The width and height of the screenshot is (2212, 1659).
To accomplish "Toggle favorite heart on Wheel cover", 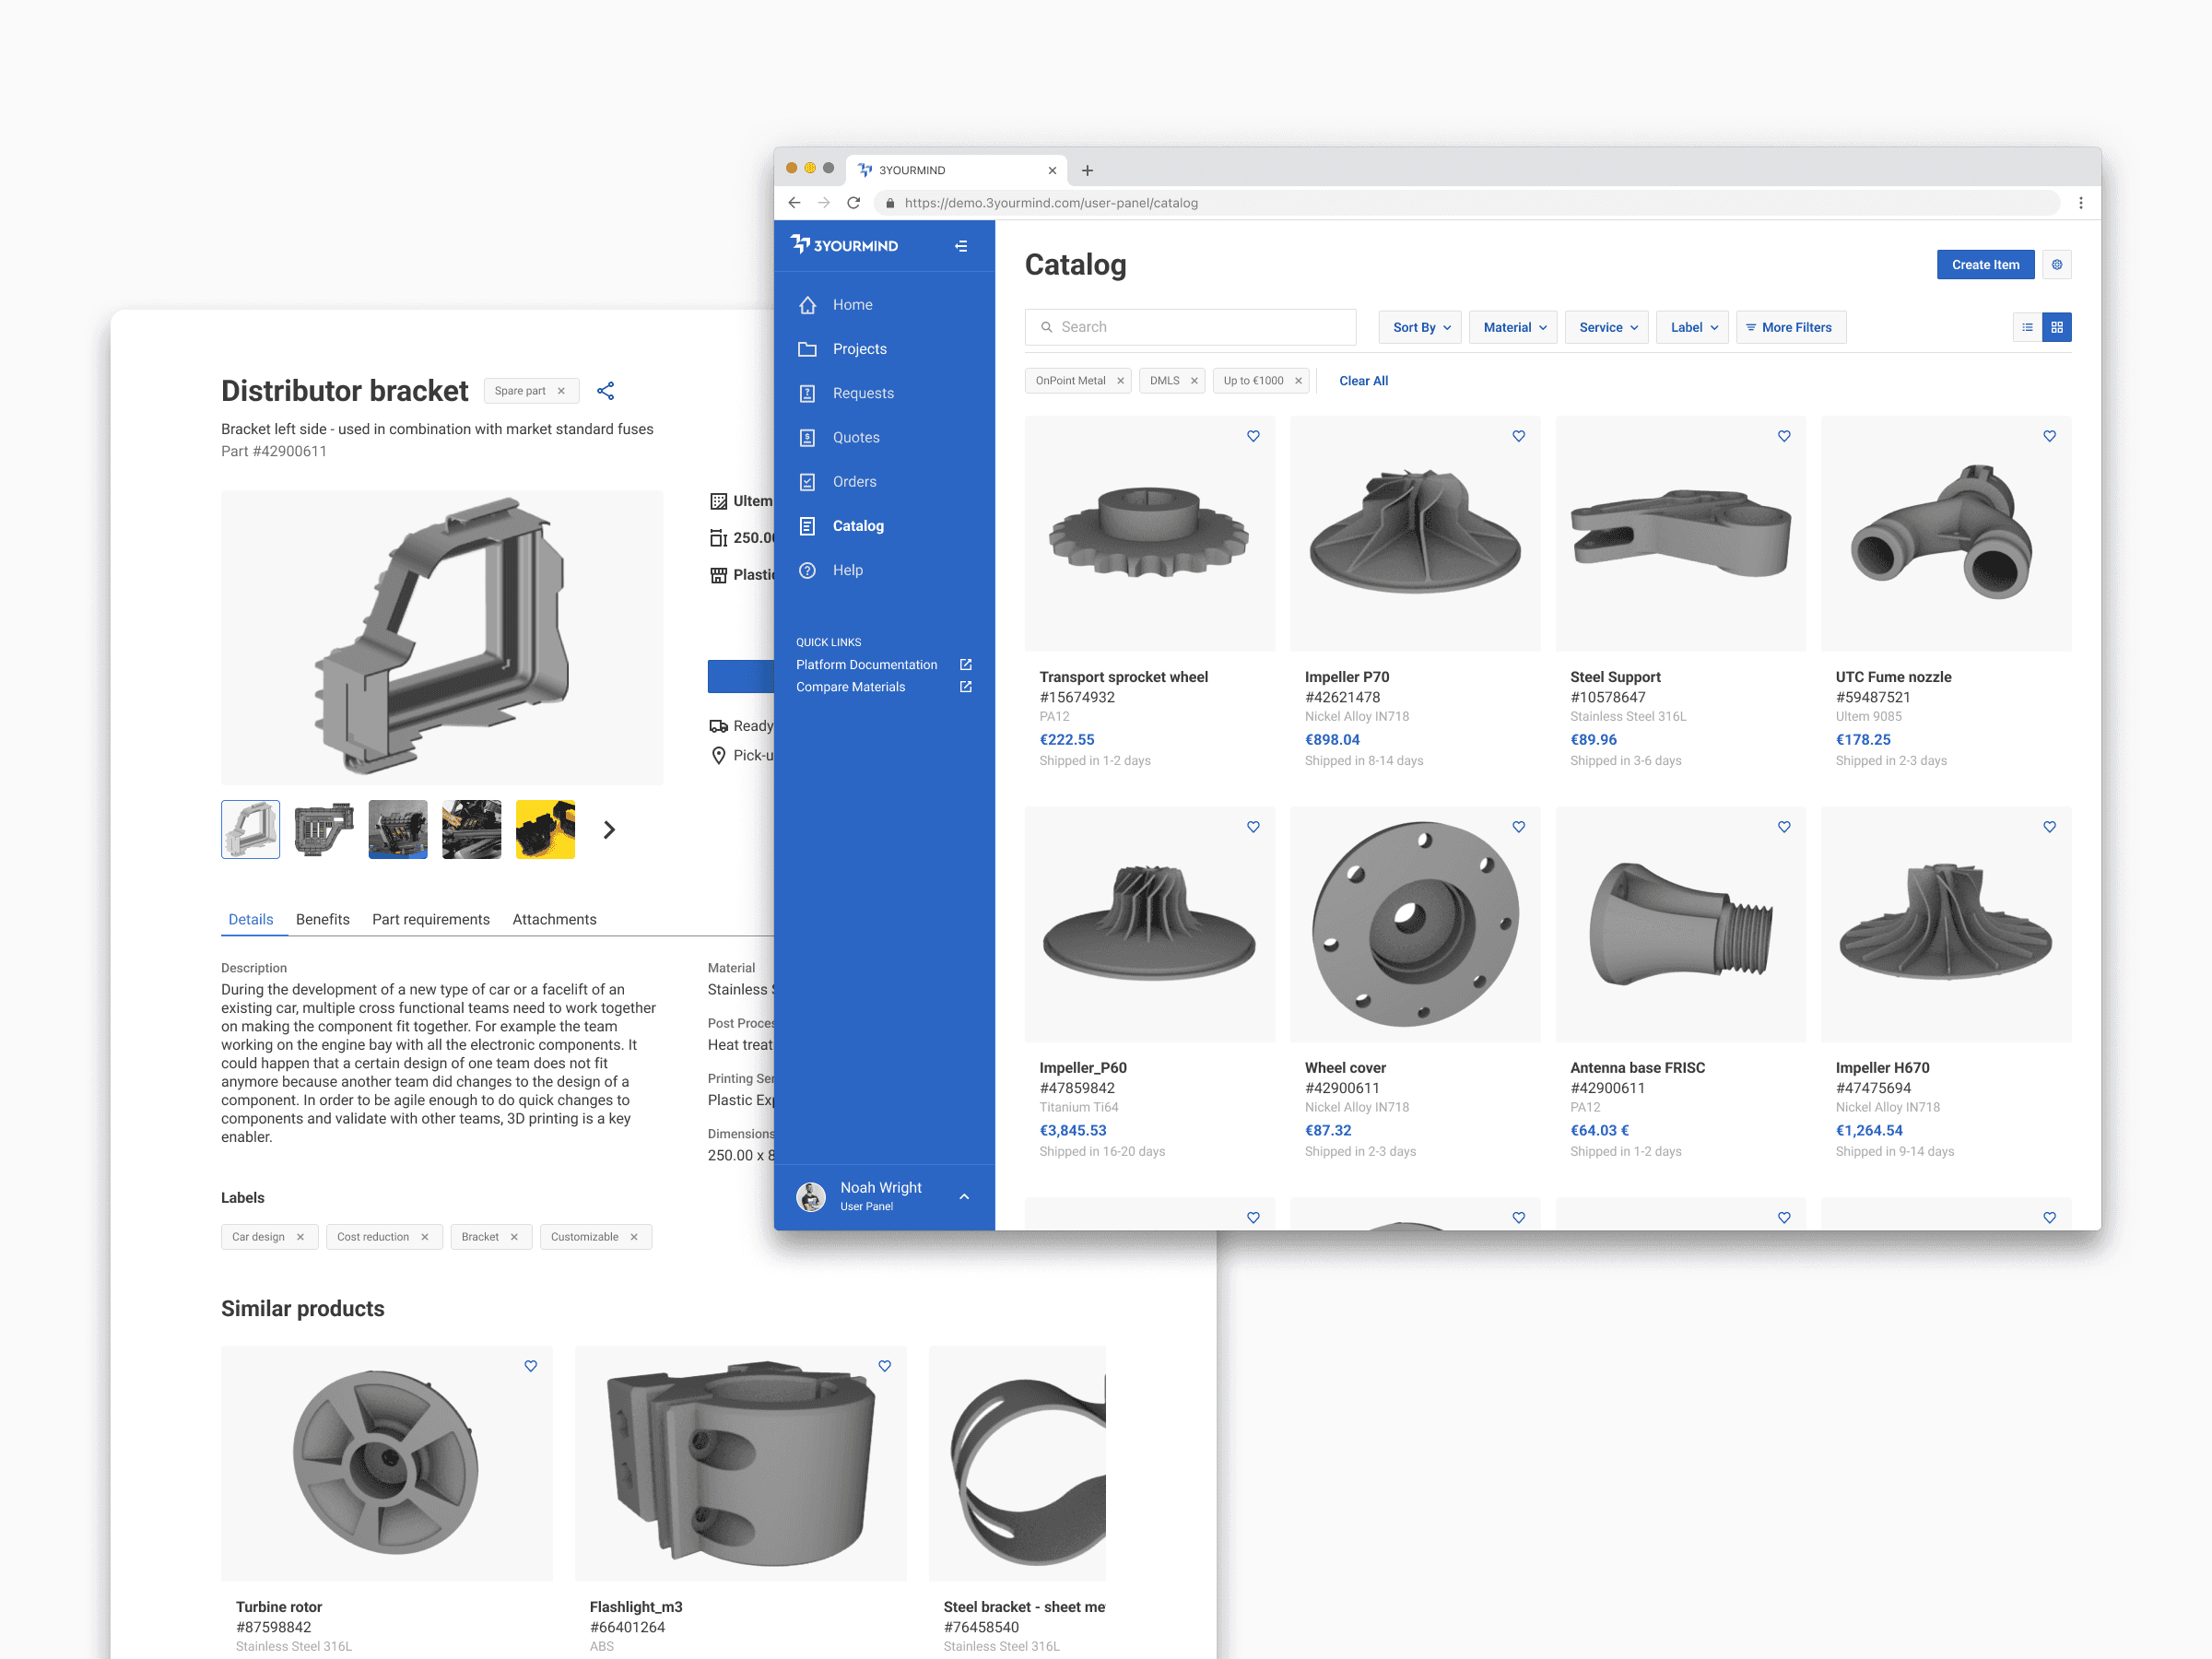I will click(x=1518, y=827).
